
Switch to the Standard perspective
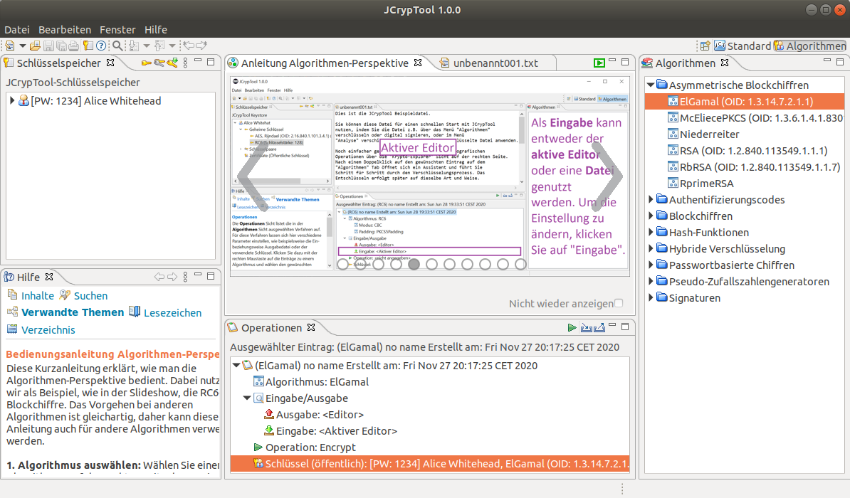pos(743,46)
